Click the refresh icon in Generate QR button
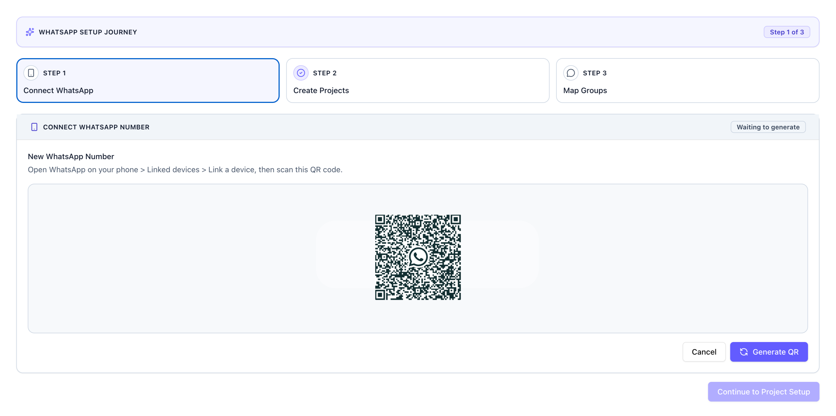The width and height of the screenshot is (836, 416). coord(744,352)
